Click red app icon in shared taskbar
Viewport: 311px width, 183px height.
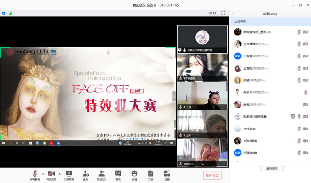coord(52,143)
